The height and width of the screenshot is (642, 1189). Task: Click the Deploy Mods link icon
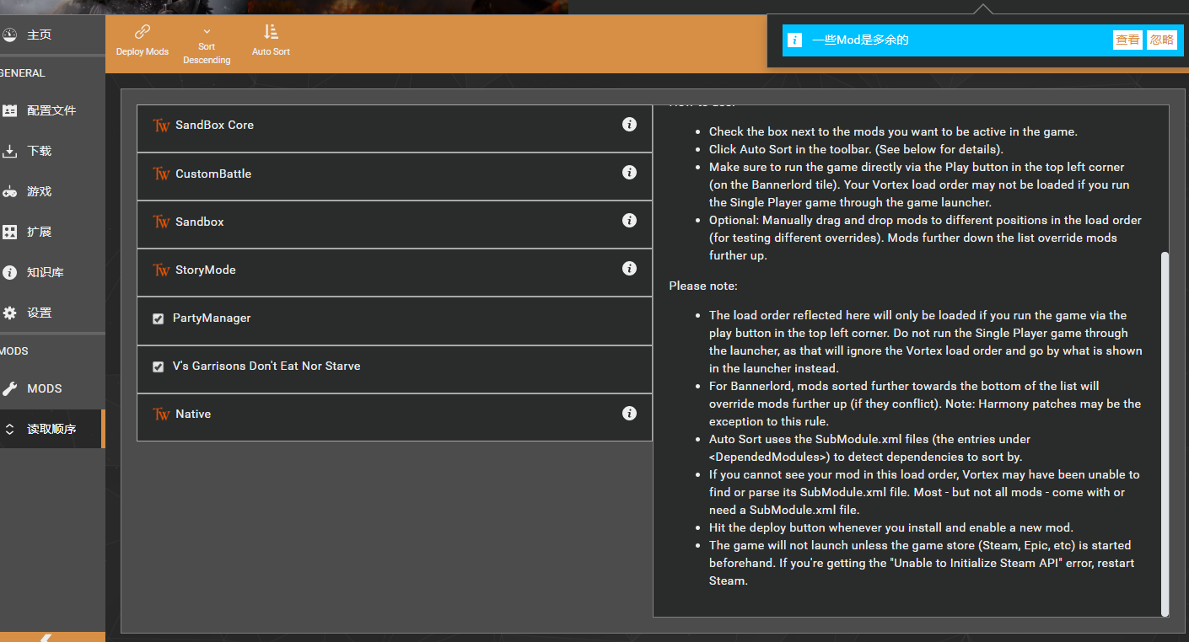click(x=143, y=32)
